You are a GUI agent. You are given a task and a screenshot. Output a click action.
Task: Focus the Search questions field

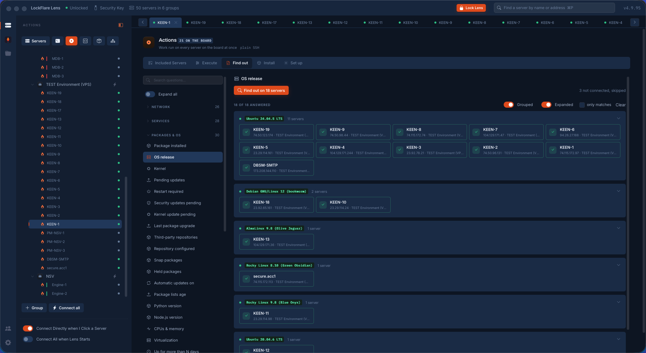pyautogui.click(x=183, y=80)
